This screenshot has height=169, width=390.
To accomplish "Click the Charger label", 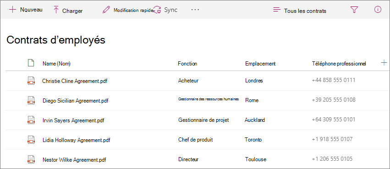I will (72, 11).
